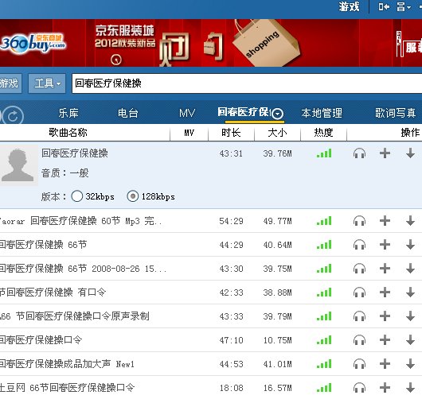Click the mini-mode icon in title bar
Image resolution: width=422 pixels, height=399 pixels.
tap(384, 6)
